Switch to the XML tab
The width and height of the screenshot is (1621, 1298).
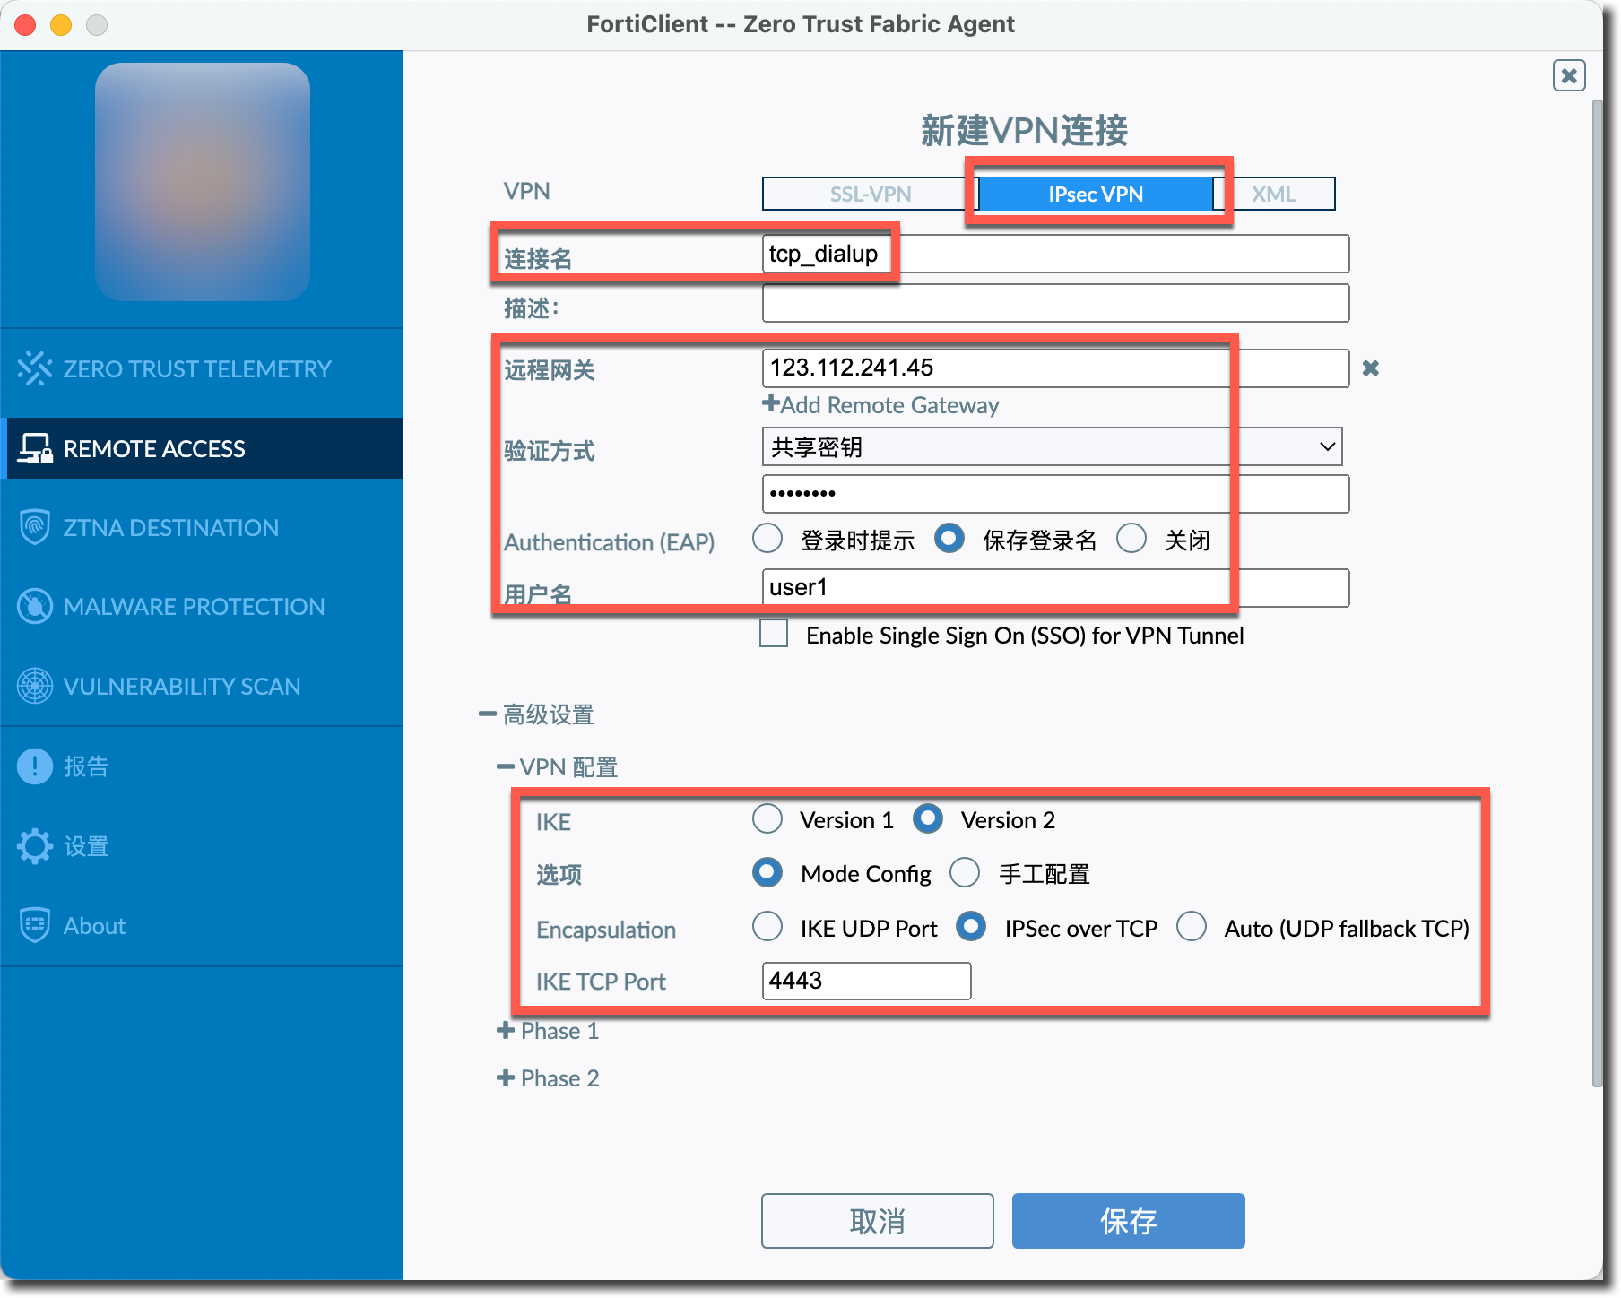[1274, 194]
